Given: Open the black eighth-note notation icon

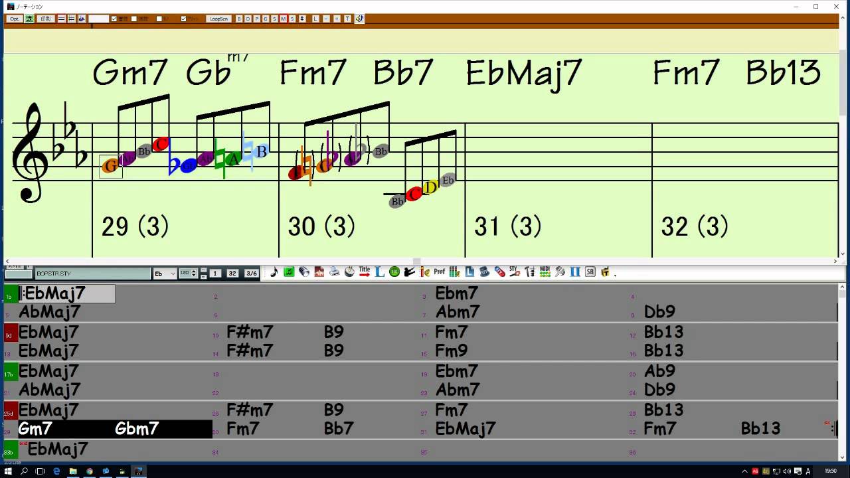Looking at the screenshot, I should point(274,272).
